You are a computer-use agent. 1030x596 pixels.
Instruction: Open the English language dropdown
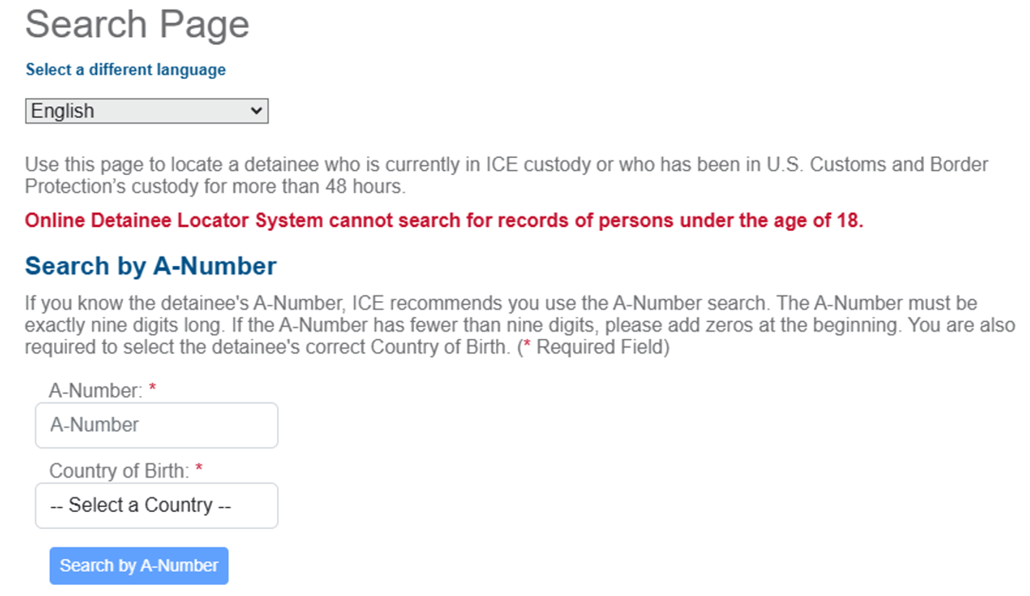click(146, 111)
